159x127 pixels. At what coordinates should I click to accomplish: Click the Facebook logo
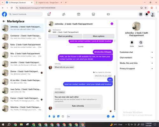point(4,14)
